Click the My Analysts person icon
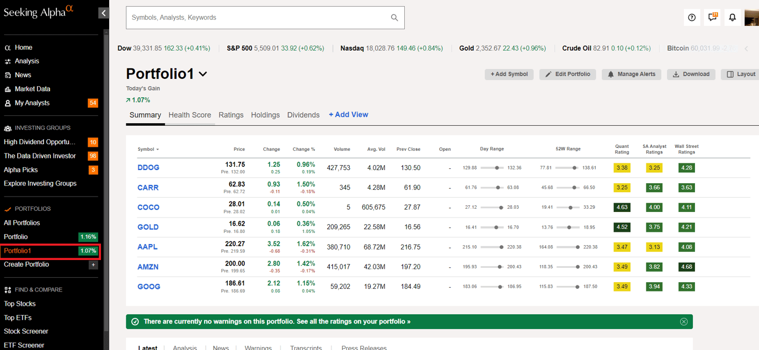The height and width of the screenshot is (350, 759). point(8,103)
